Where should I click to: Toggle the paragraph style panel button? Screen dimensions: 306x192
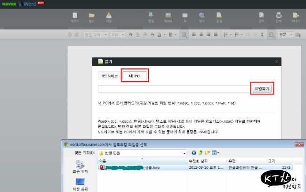[271, 34]
